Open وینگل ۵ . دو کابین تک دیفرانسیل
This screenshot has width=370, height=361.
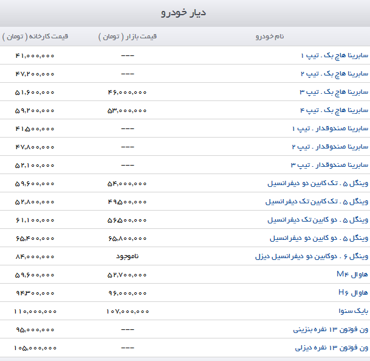[318, 220]
